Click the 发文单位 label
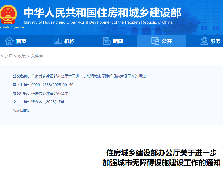 click(x=21, y=94)
